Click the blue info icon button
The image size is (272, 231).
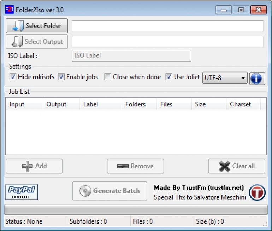(257, 78)
